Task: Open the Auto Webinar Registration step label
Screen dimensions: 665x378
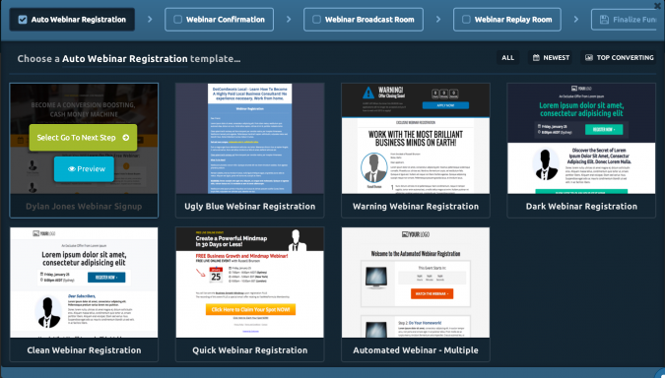Action: coord(79,20)
